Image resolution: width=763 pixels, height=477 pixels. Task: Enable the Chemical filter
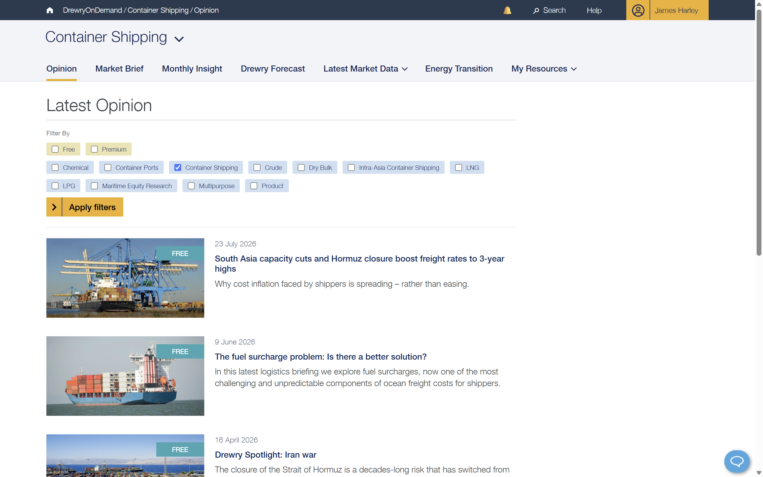tap(55, 167)
